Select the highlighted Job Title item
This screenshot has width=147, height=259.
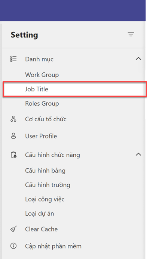click(x=75, y=89)
